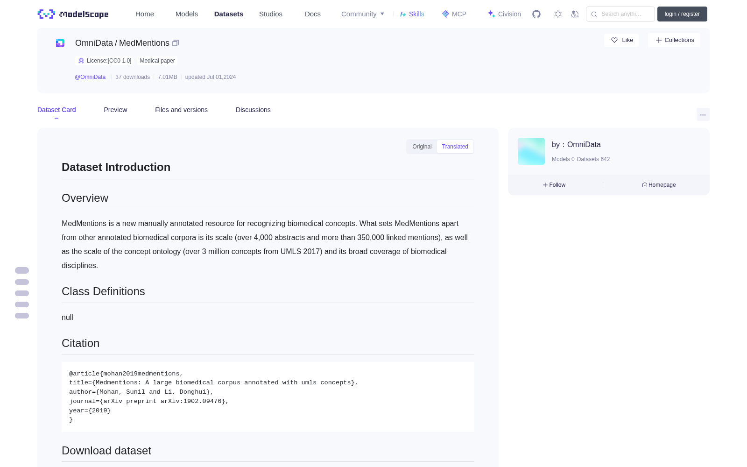Follow the OmniData author
Viewport: 747px width, 467px height.
click(x=554, y=185)
